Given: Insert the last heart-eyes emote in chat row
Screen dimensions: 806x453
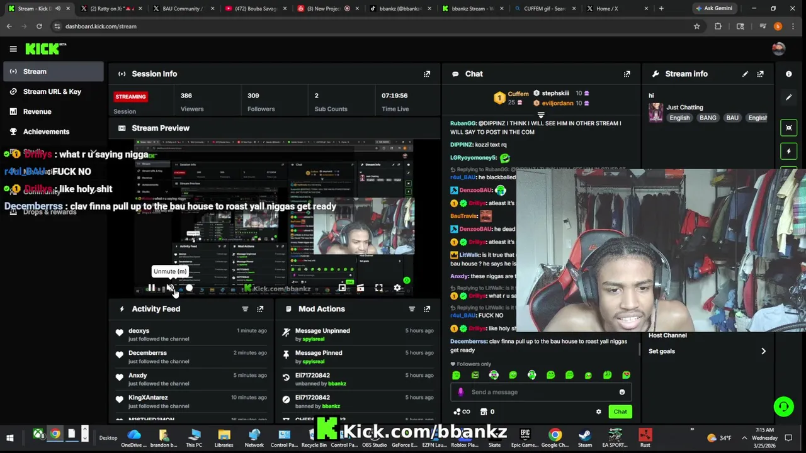Looking at the screenshot, I should pyautogui.click(x=626, y=375).
